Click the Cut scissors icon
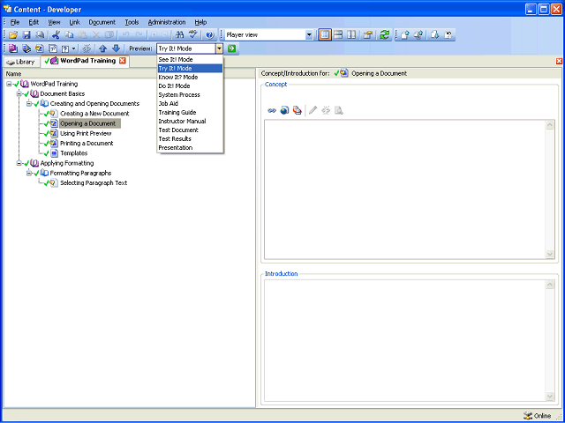565x423 pixels. pos(56,35)
